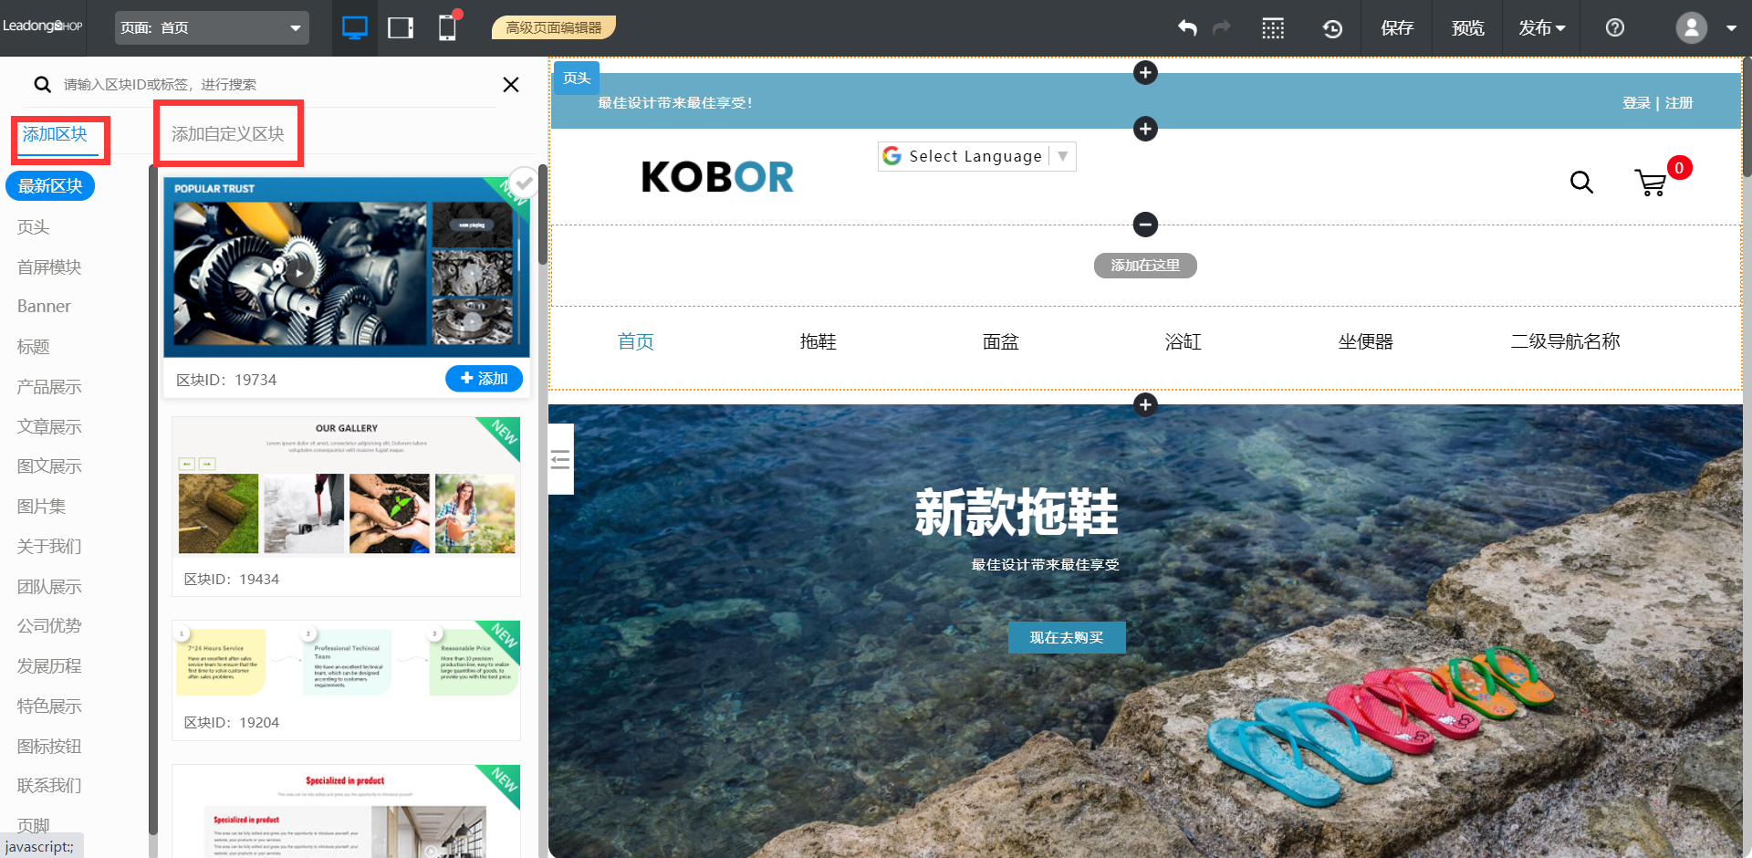Open the shopping cart icon
The height and width of the screenshot is (858, 1752).
(x=1652, y=183)
